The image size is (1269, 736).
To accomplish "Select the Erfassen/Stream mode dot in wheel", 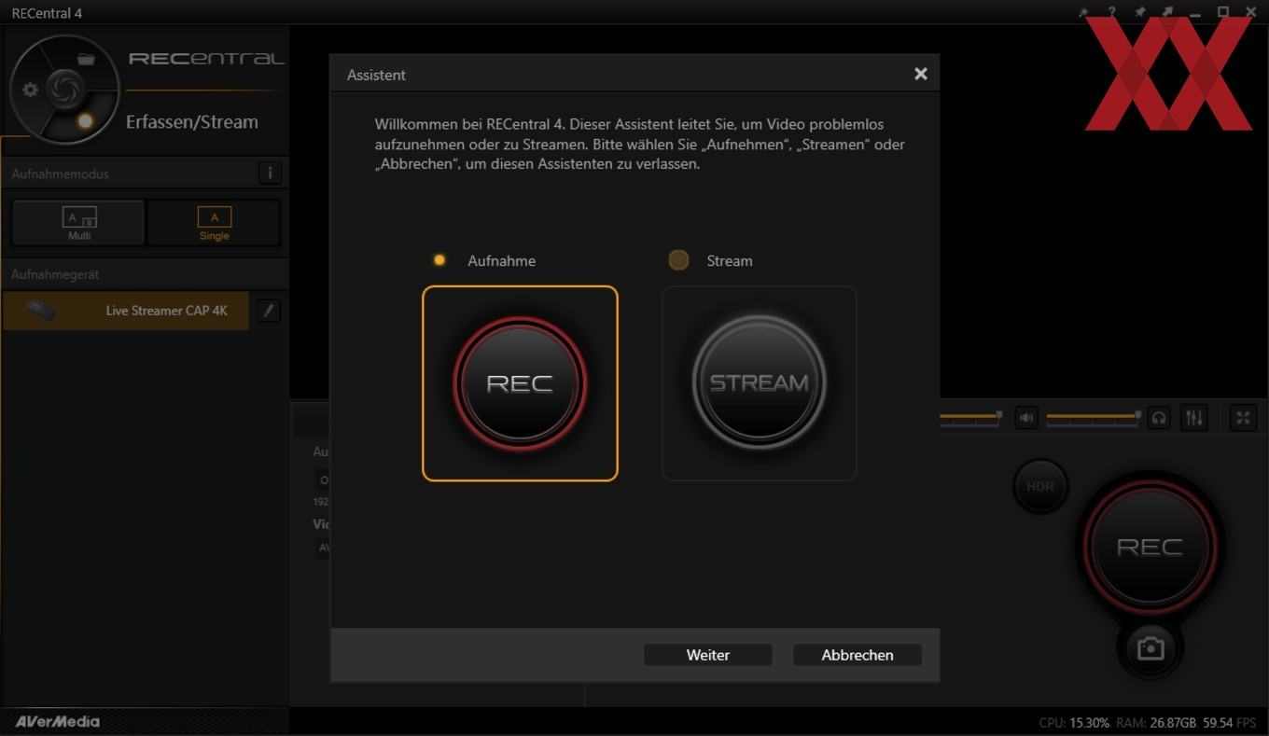I will tap(86, 120).
